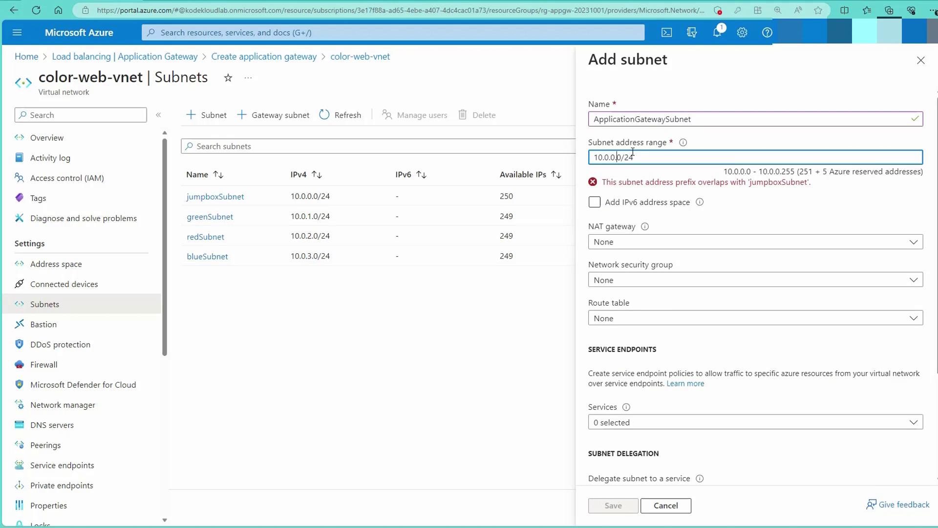This screenshot has width=938, height=528.
Task: Select Address space in settings menu
Action: 56,264
